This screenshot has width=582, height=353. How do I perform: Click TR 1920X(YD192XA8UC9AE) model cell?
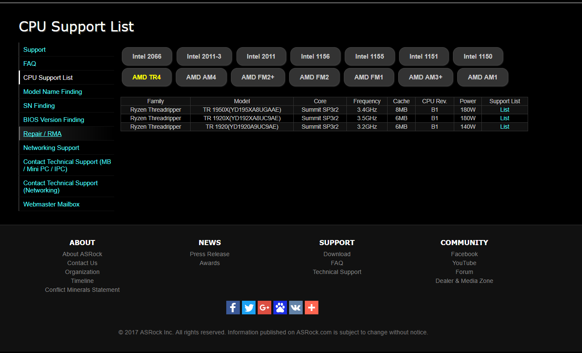(242, 118)
